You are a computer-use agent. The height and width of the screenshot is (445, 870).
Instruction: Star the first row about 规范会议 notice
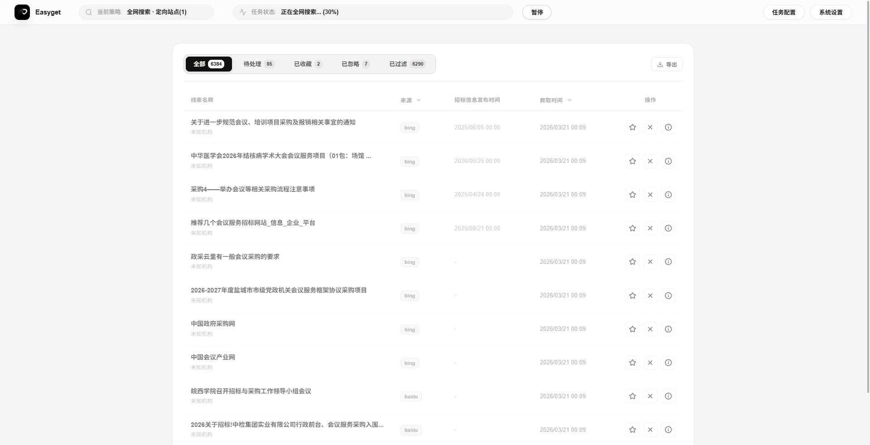point(632,127)
